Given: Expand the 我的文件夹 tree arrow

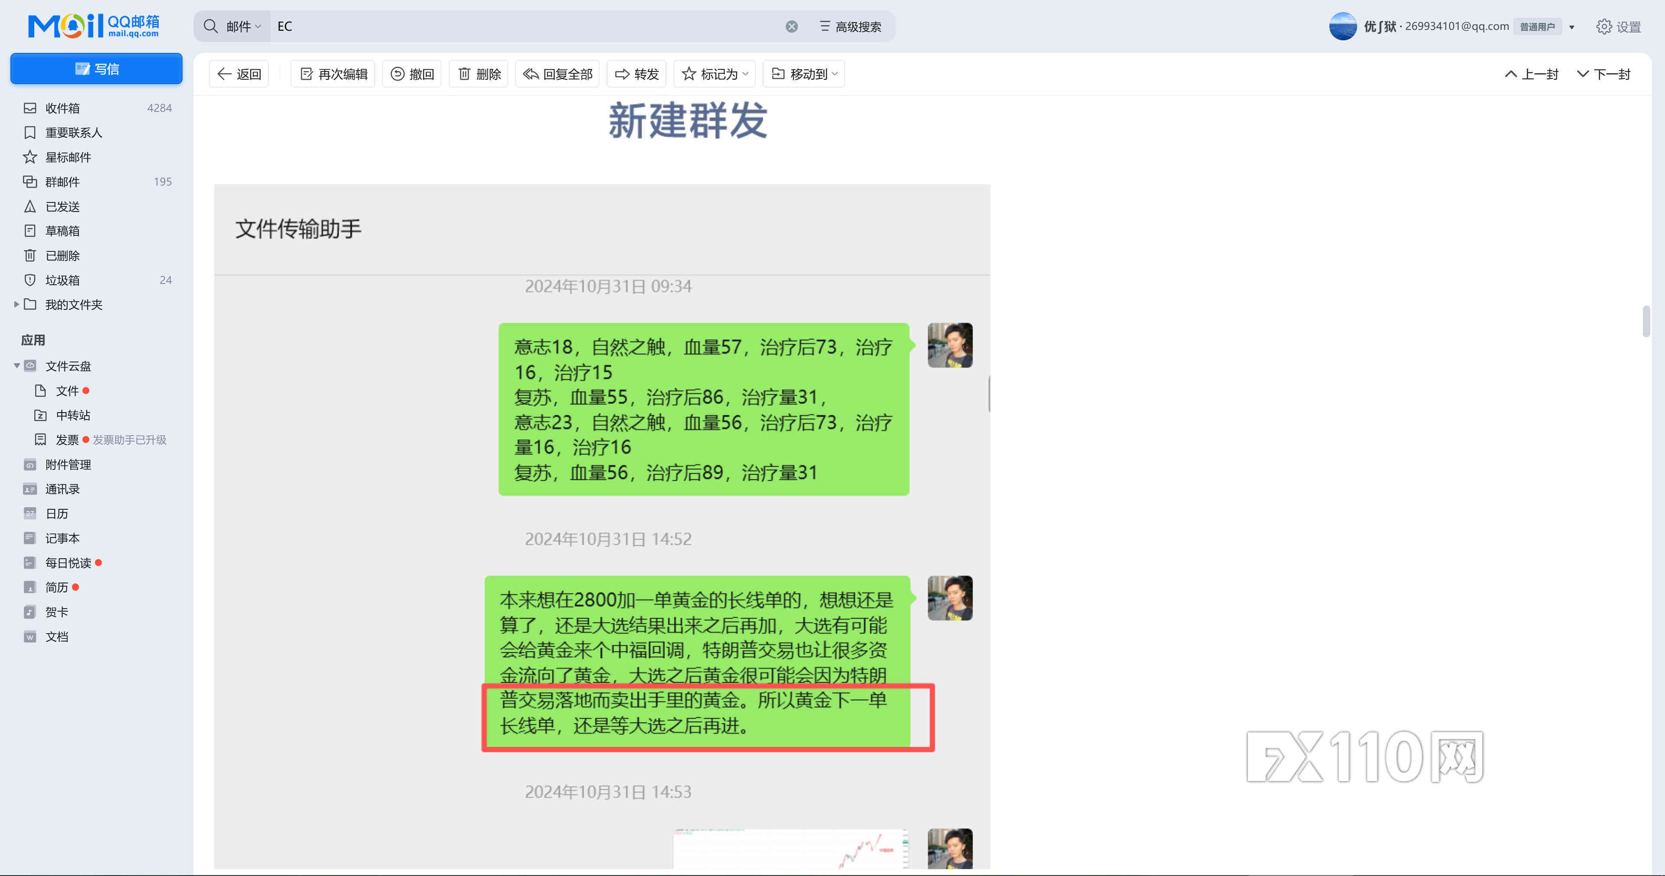Looking at the screenshot, I should tap(16, 304).
